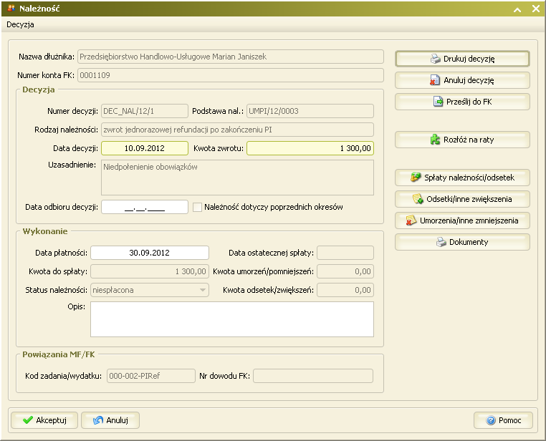Click the remove-note icon on Umorzenia/inne zmniejszenia
This screenshot has height=441, width=546.
coord(411,220)
